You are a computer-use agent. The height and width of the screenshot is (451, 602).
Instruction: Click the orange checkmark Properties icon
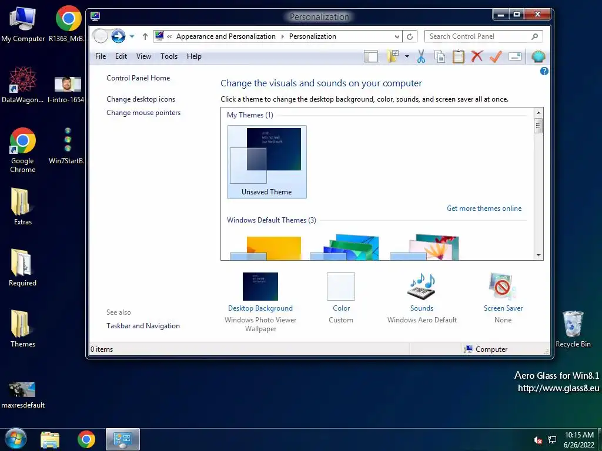[x=496, y=56]
